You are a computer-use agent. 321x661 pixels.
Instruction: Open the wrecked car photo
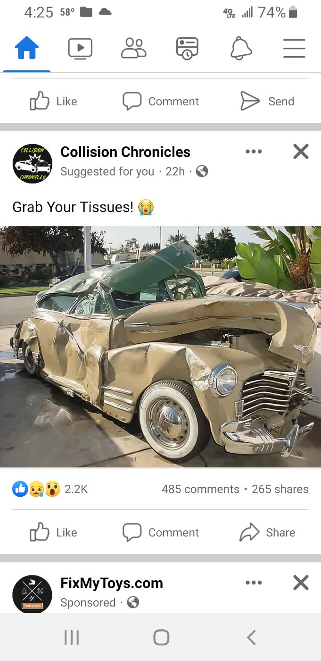[160, 347]
